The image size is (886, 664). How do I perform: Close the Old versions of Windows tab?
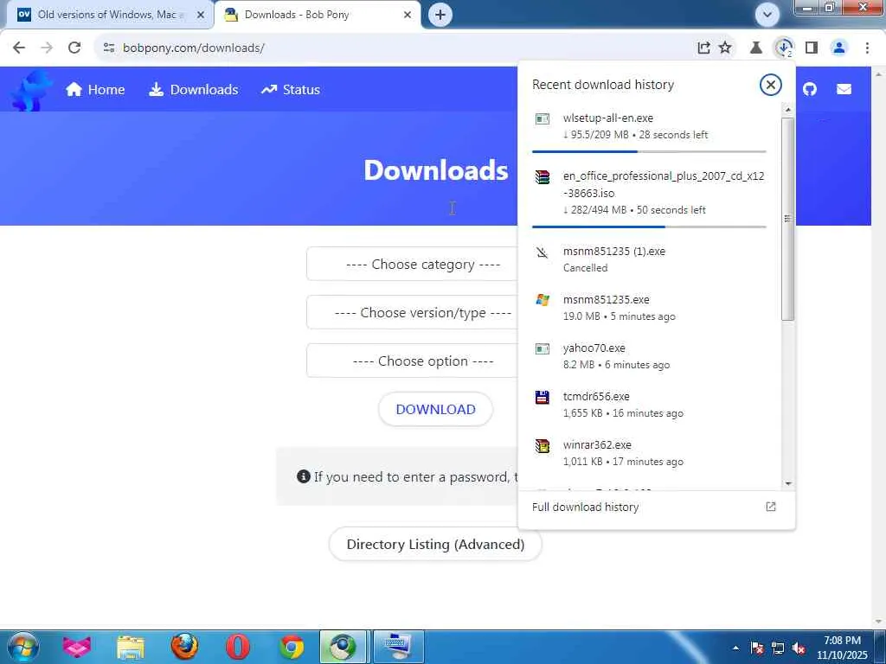point(201,15)
